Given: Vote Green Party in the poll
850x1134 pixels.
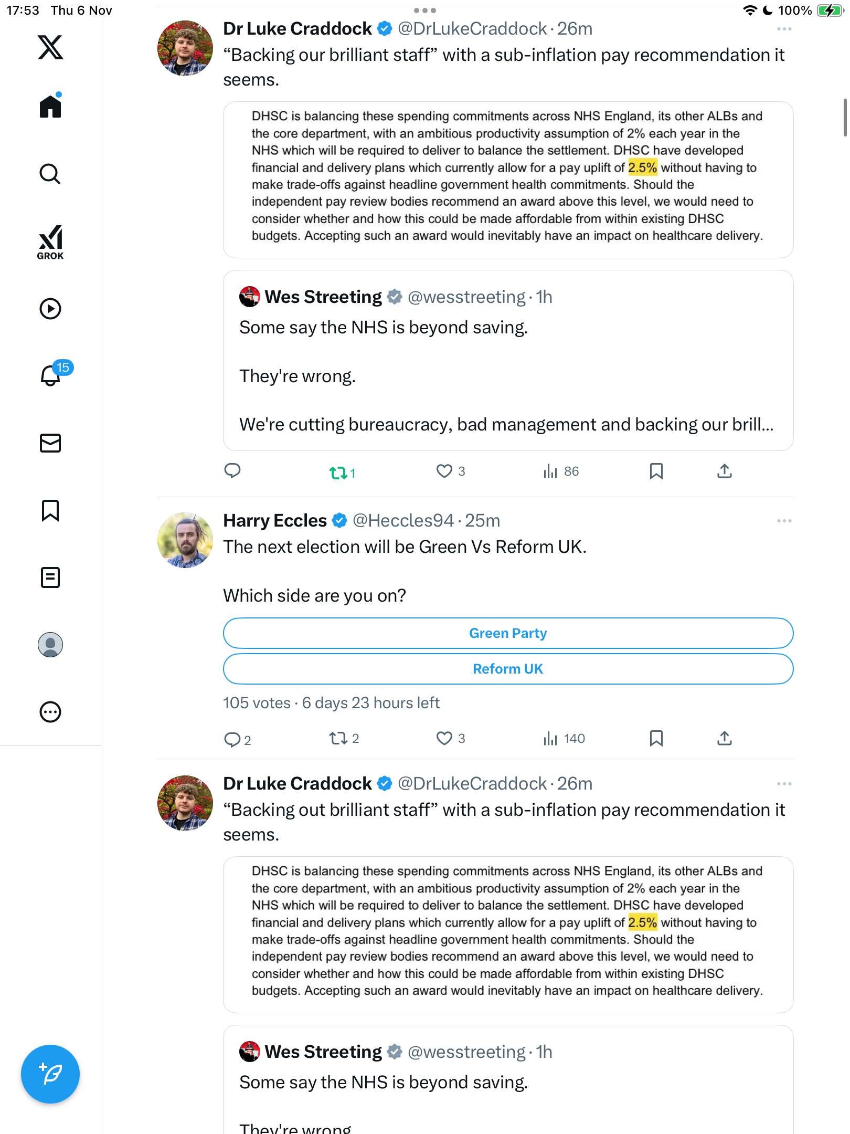Looking at the screenshot, I should pos(508,633).
